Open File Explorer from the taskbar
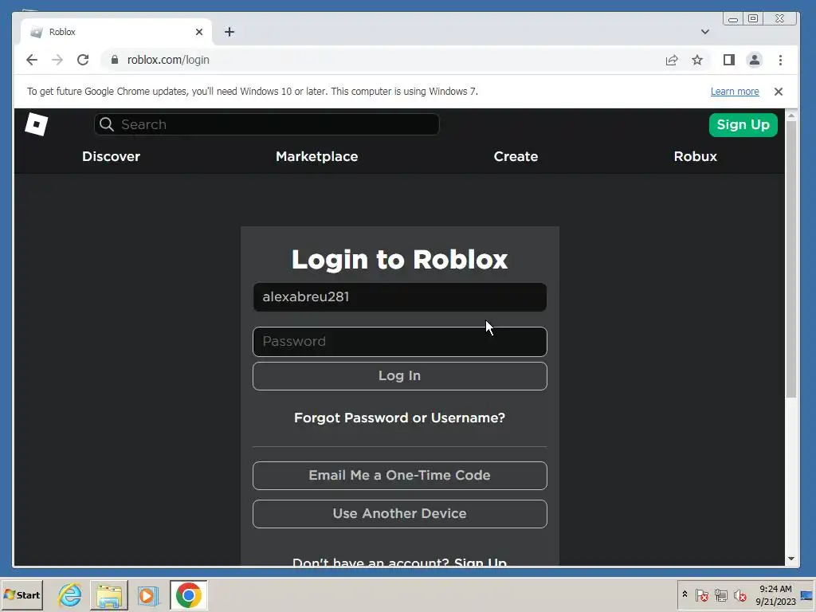 [x=108, y=594]
